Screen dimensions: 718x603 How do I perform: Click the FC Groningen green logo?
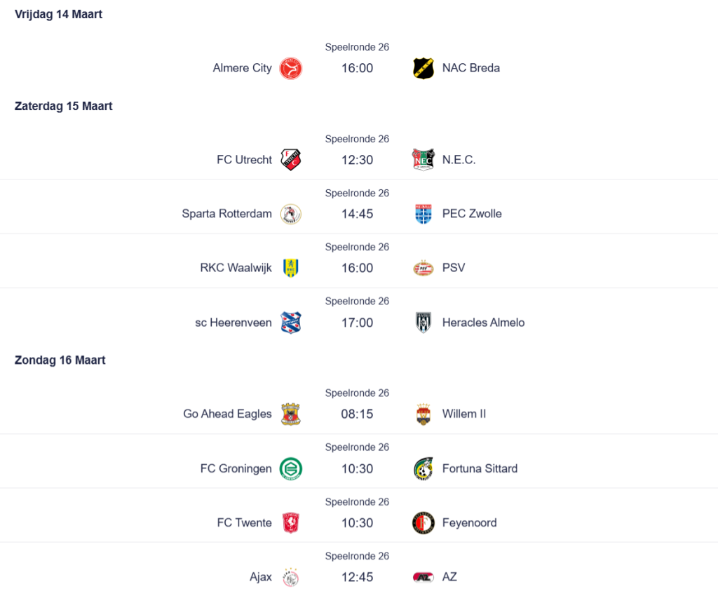290,468
